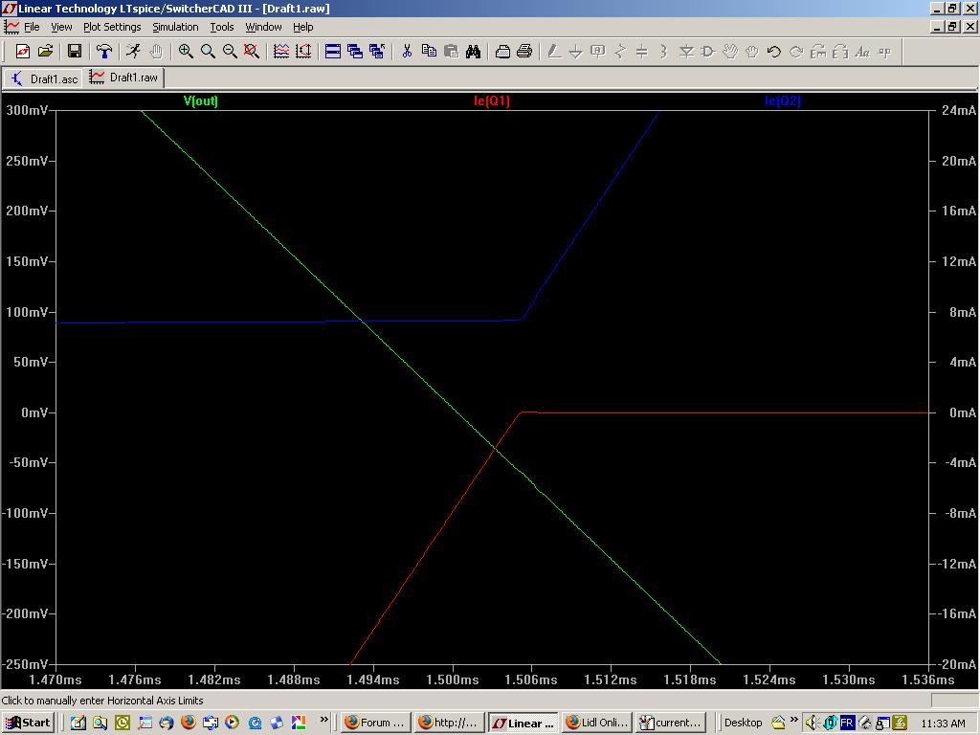The width and height of the screenshot is (980, 735).
Task: Open the Simulation menu
Action: pyautogui.click(x=175, y=27)
